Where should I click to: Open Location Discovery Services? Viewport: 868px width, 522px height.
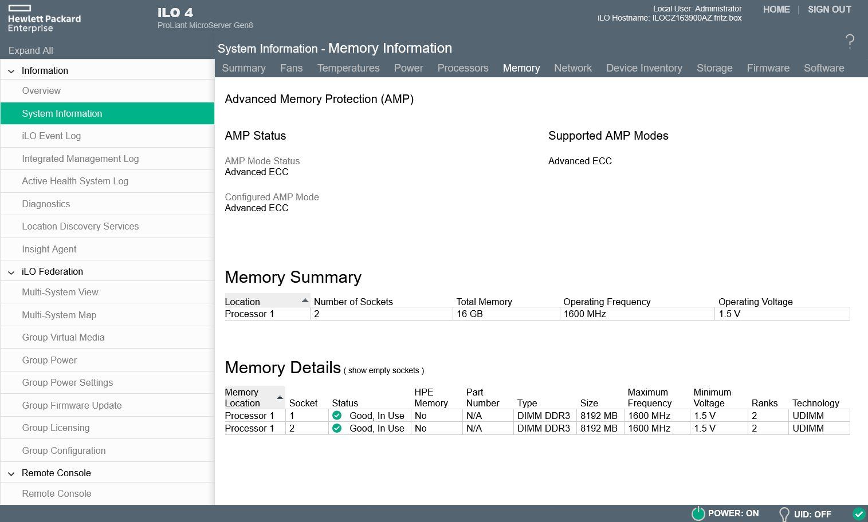pos(107,227)
